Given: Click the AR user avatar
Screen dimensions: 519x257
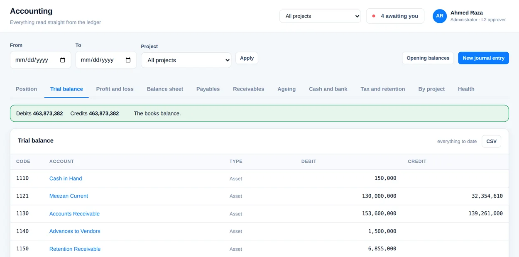Looking at the screenshot, I should tap(440, 16).
